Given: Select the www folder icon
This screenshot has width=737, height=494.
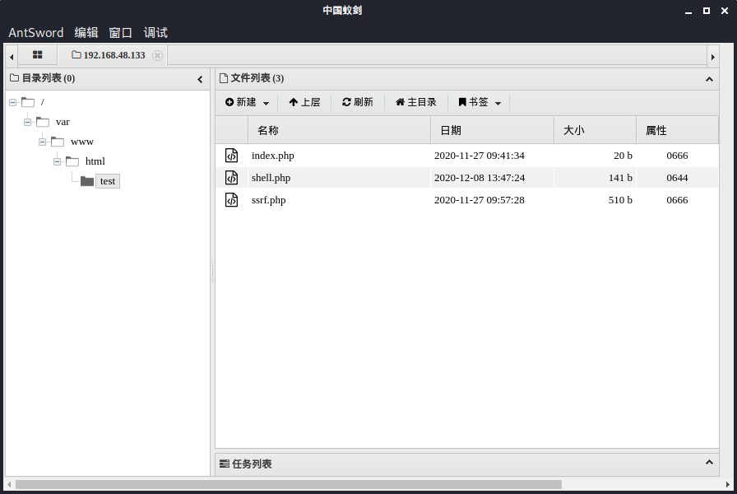Looking at the screenshot, I should 58,142.
